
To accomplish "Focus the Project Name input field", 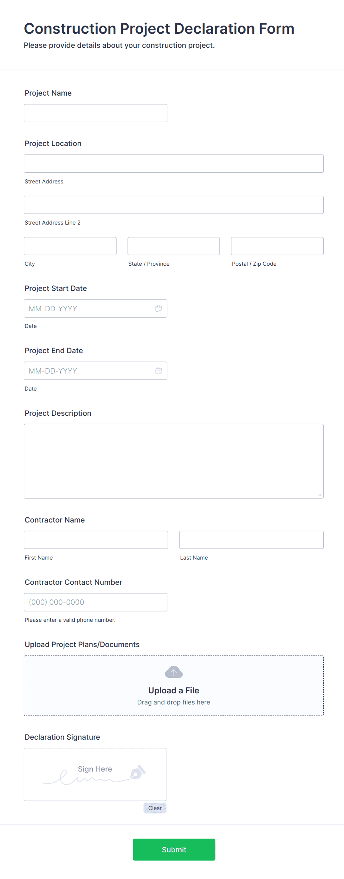I will (95, 113).
